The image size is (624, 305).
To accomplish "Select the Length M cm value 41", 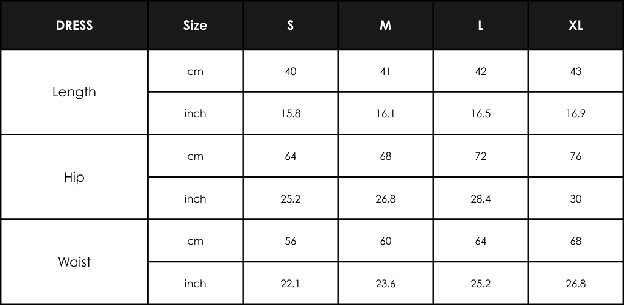I will pos(386,71).
